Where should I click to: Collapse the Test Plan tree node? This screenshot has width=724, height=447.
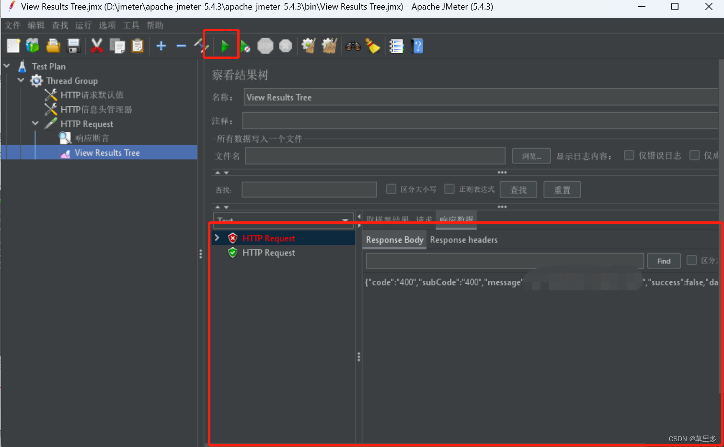pos(7,66)
